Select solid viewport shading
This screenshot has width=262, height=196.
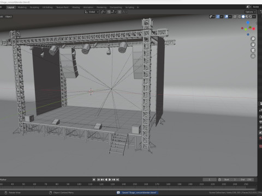click(x=243, y=16)
